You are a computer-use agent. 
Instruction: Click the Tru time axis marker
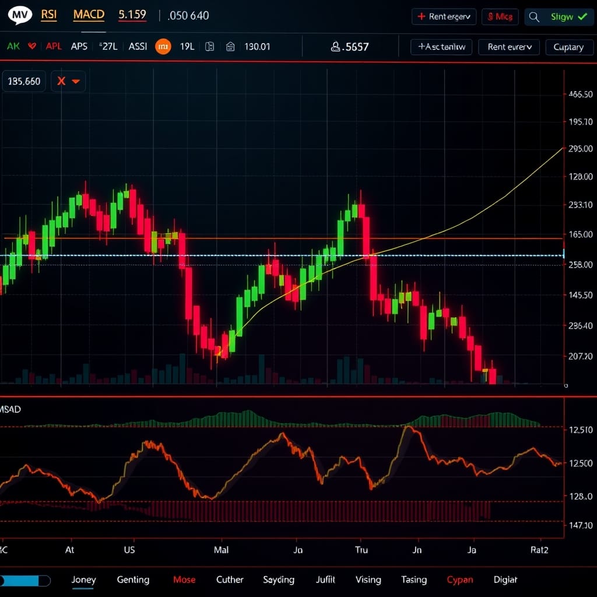point(361,550)
